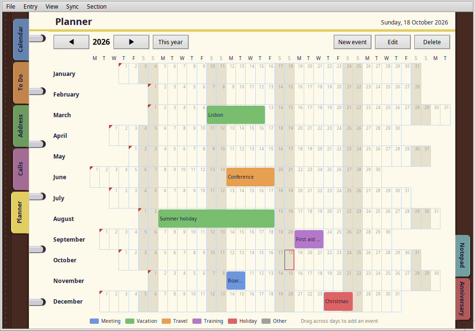Viewport: 475px width, 331px height.
Task: Click the August month label
Action: click(x=64, y=219)
